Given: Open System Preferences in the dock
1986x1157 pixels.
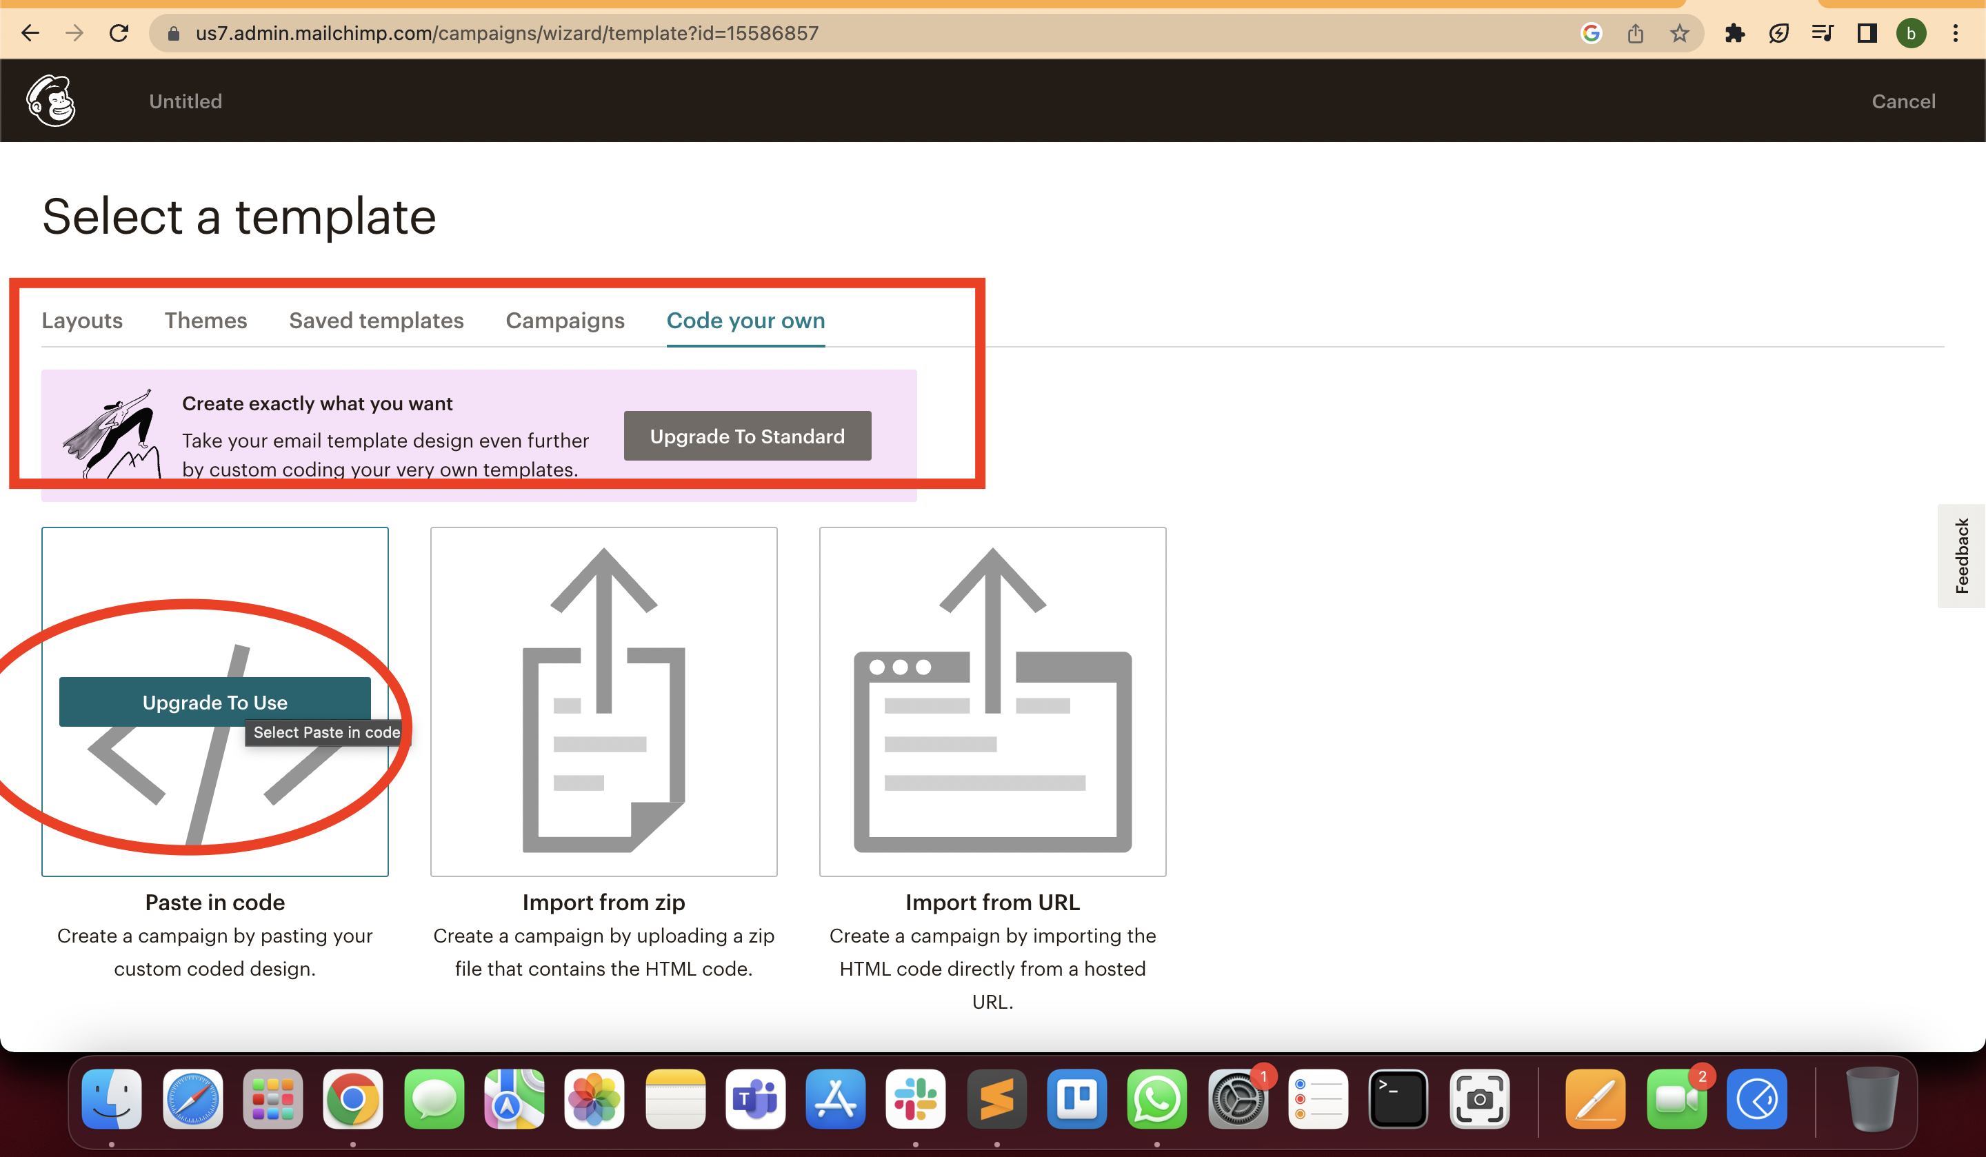Looking at the screenshot, I should [x=1238, y=1098].
